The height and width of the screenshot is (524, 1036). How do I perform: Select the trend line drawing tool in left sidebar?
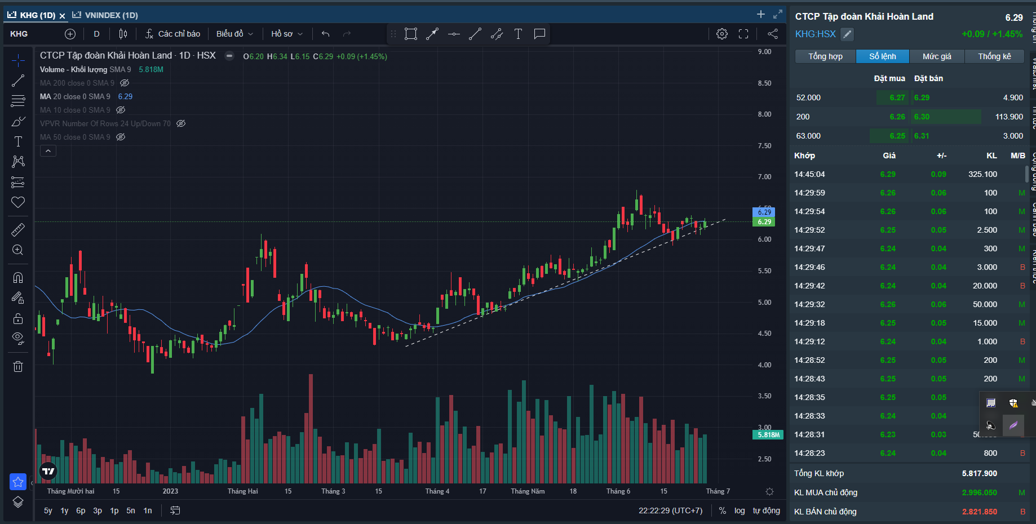(18, 81)
